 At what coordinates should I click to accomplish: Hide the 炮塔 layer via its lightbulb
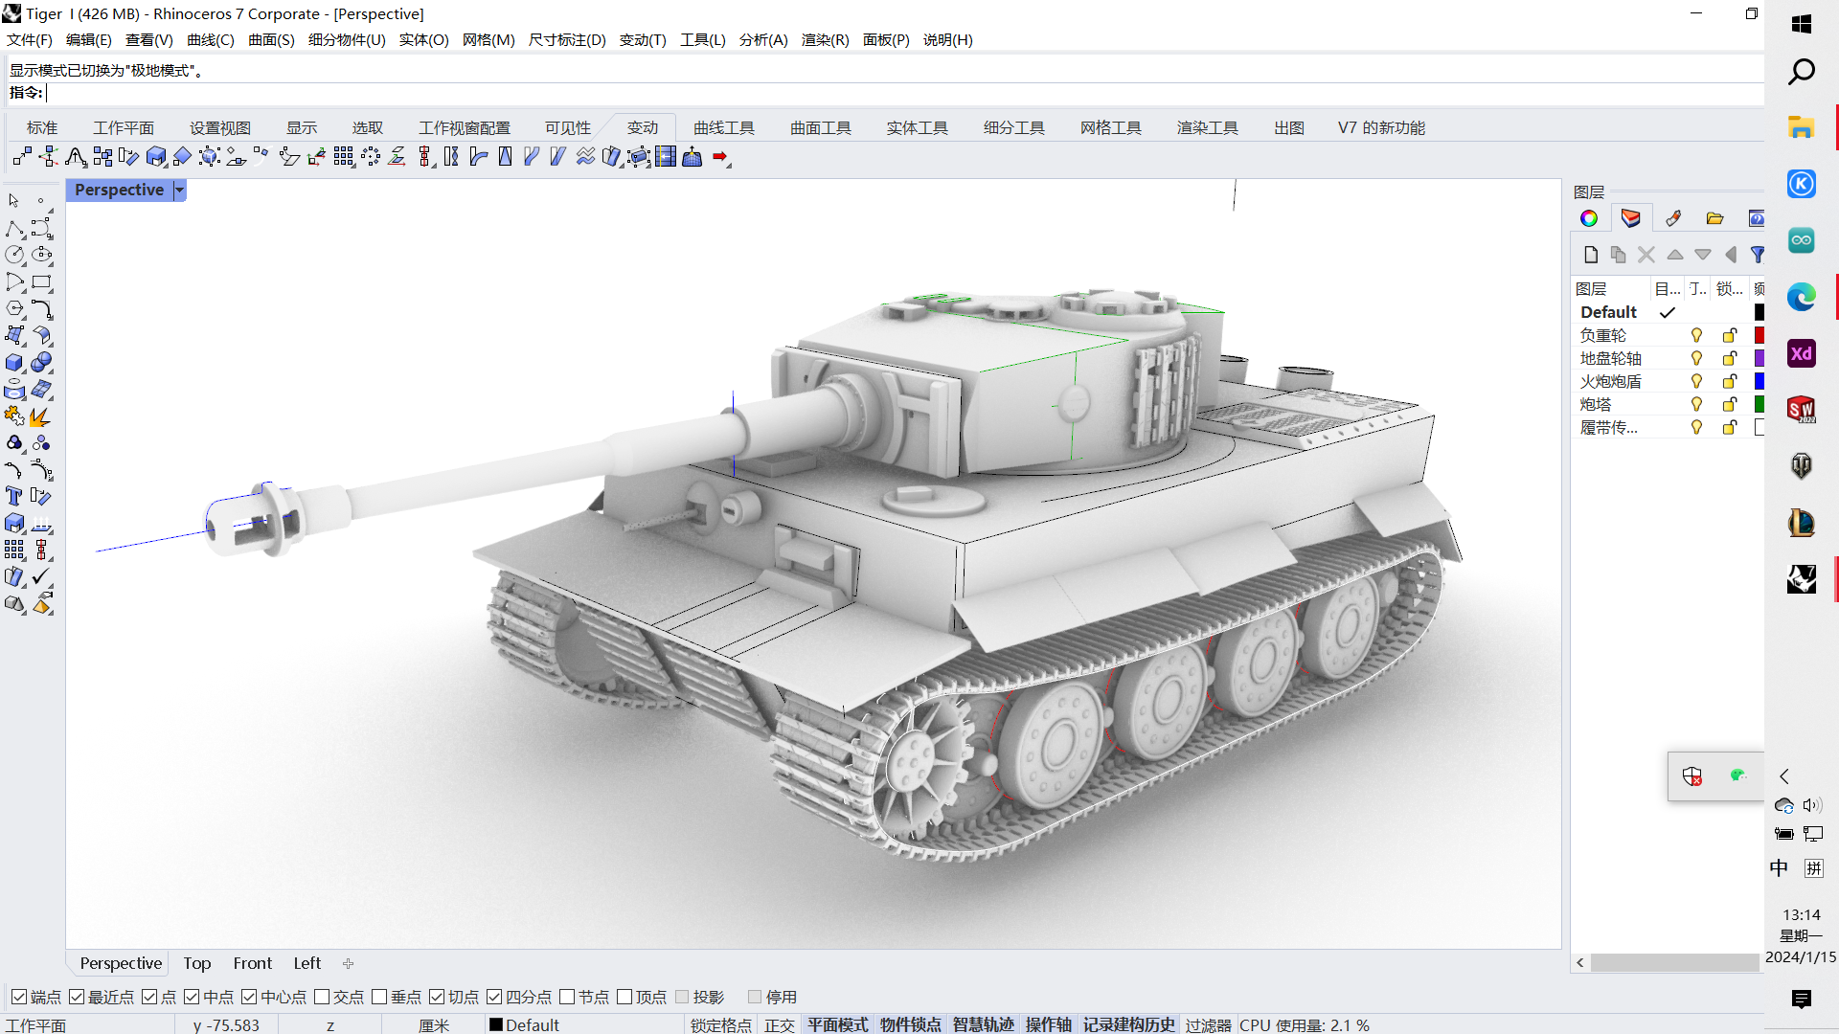tap(1696, 404)
